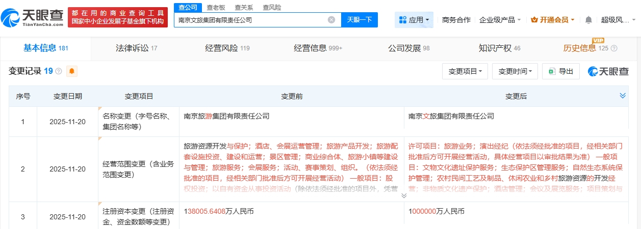Expand the truncated 经营范围变更 row content
Viewport: 641px width, 229px height.
pyautogui.click(x=404, y=195)
